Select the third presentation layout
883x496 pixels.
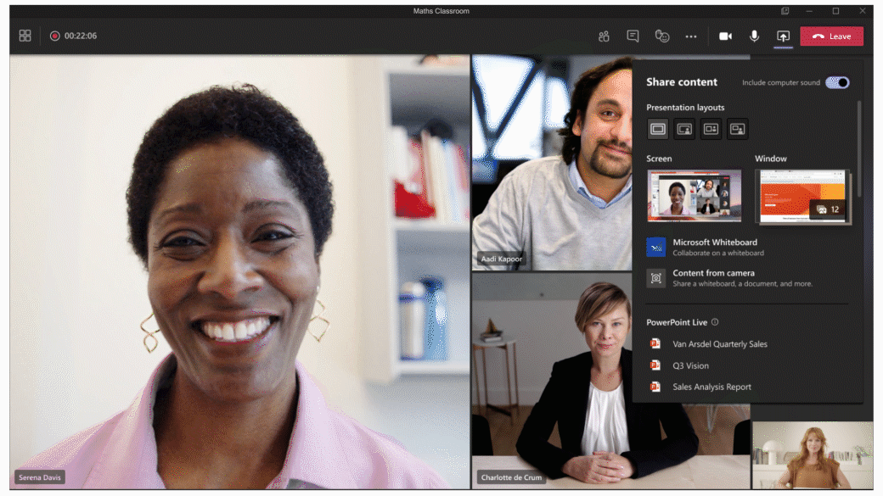pyautogui.click(x=711, y=129)
